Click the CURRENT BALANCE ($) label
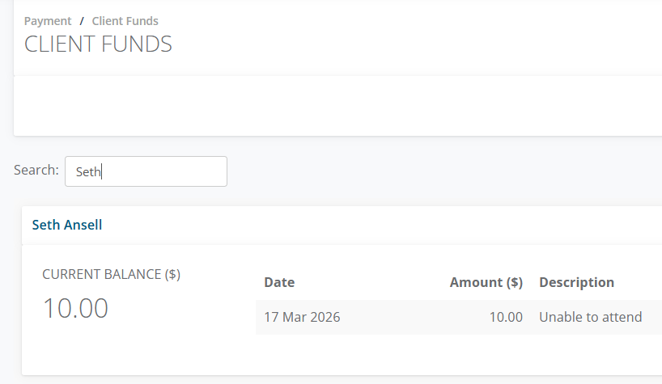 point(111,274)
